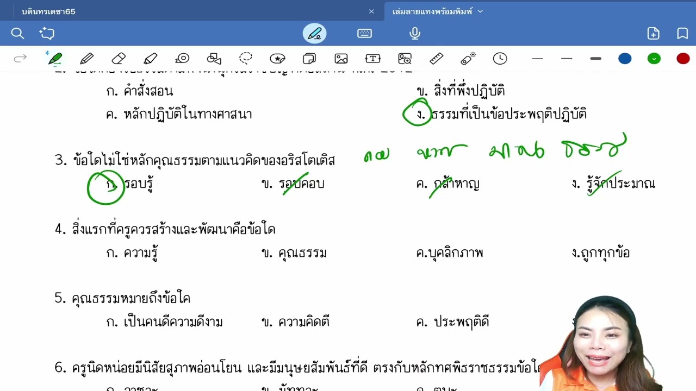Open the clock timer tool
696x391 pixels.
point(500,59)
